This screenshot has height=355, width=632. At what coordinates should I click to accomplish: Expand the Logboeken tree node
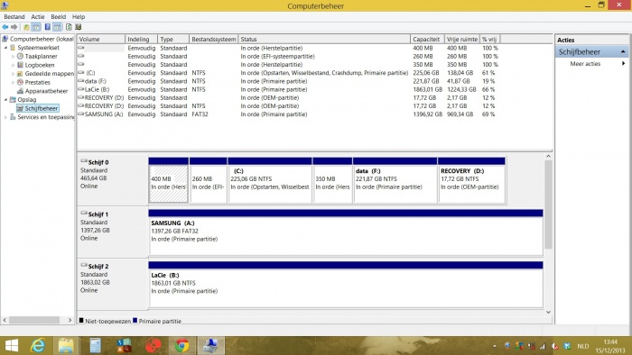click(13, 65)
